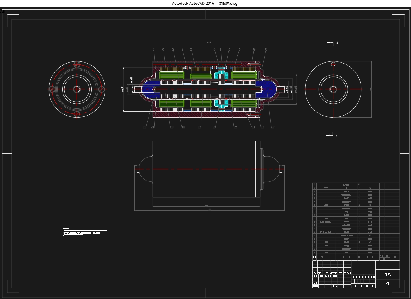Select part callout number 13 below housing
Viewport: 411px width, 299px height.
[x=262, y=127]
